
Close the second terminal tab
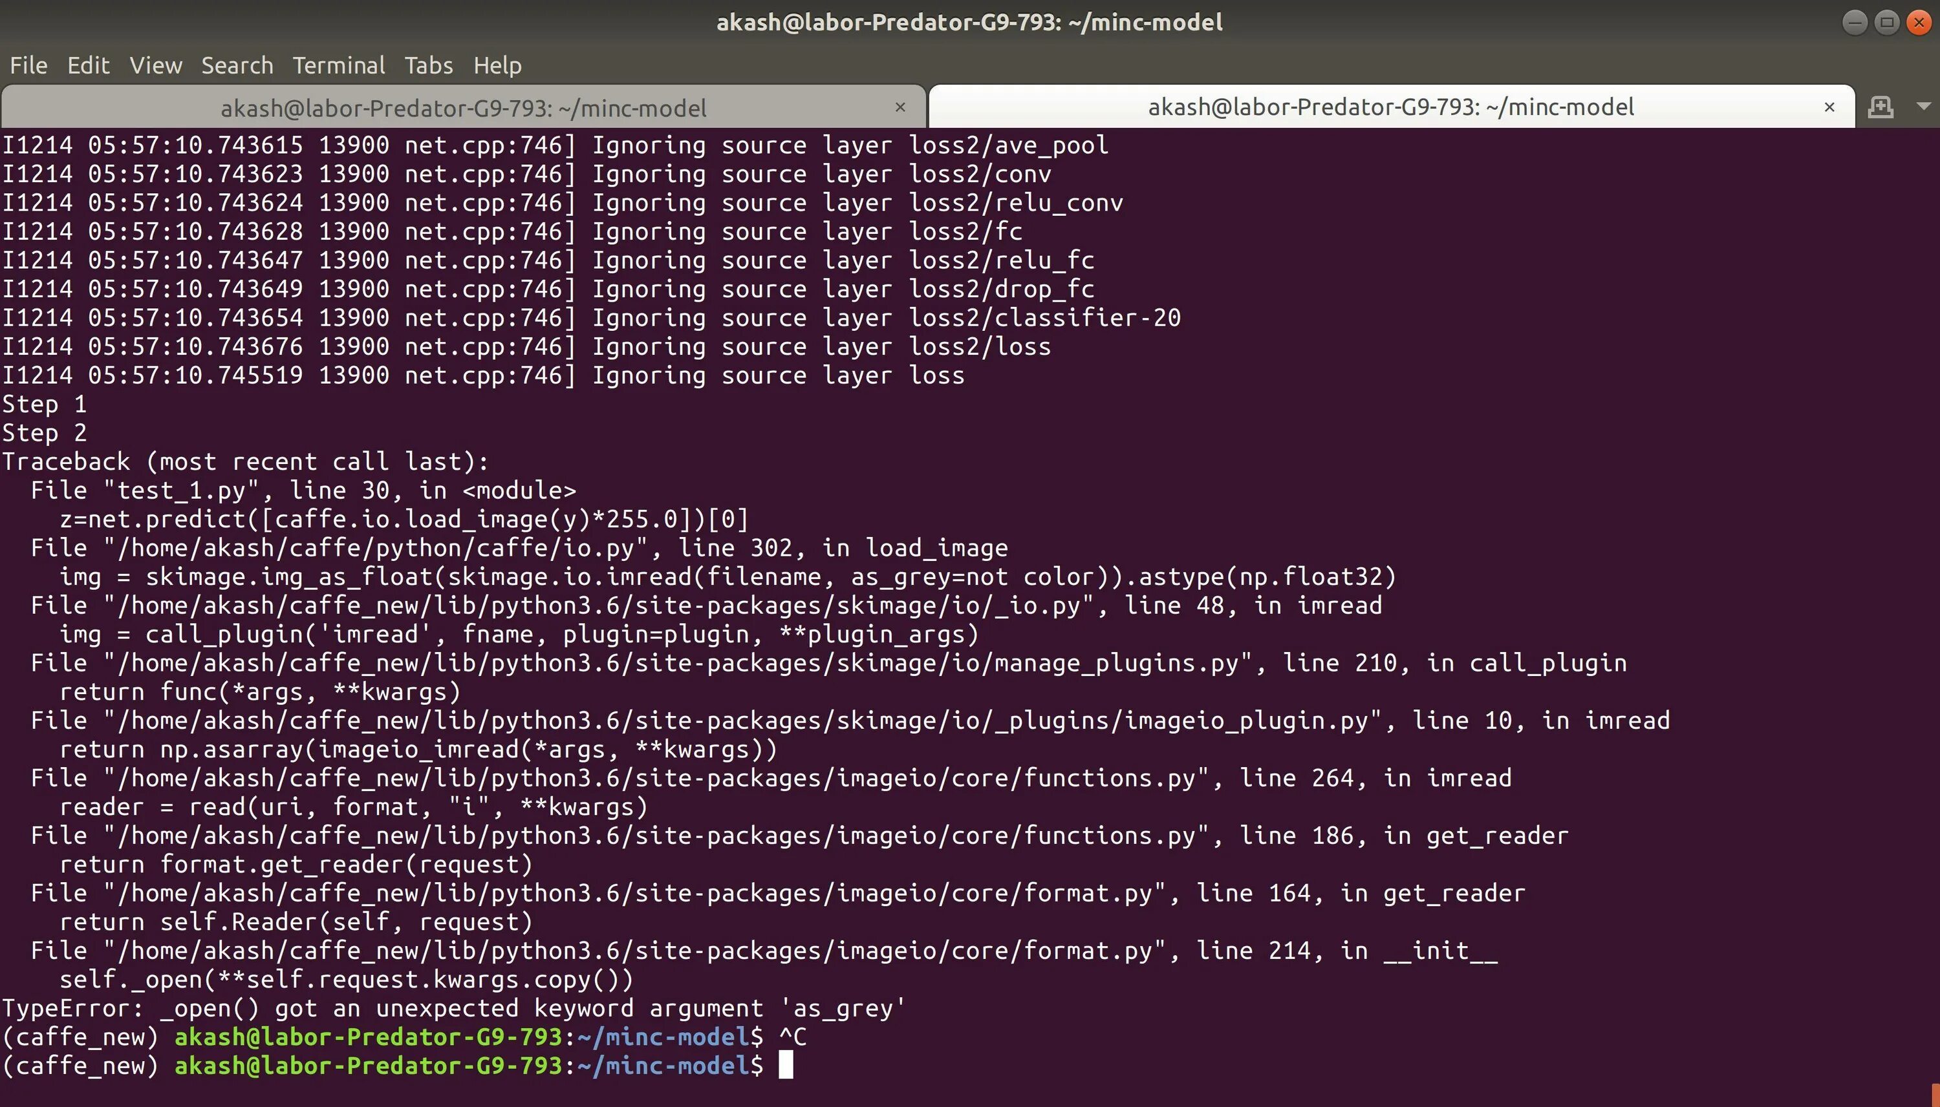1829,107
